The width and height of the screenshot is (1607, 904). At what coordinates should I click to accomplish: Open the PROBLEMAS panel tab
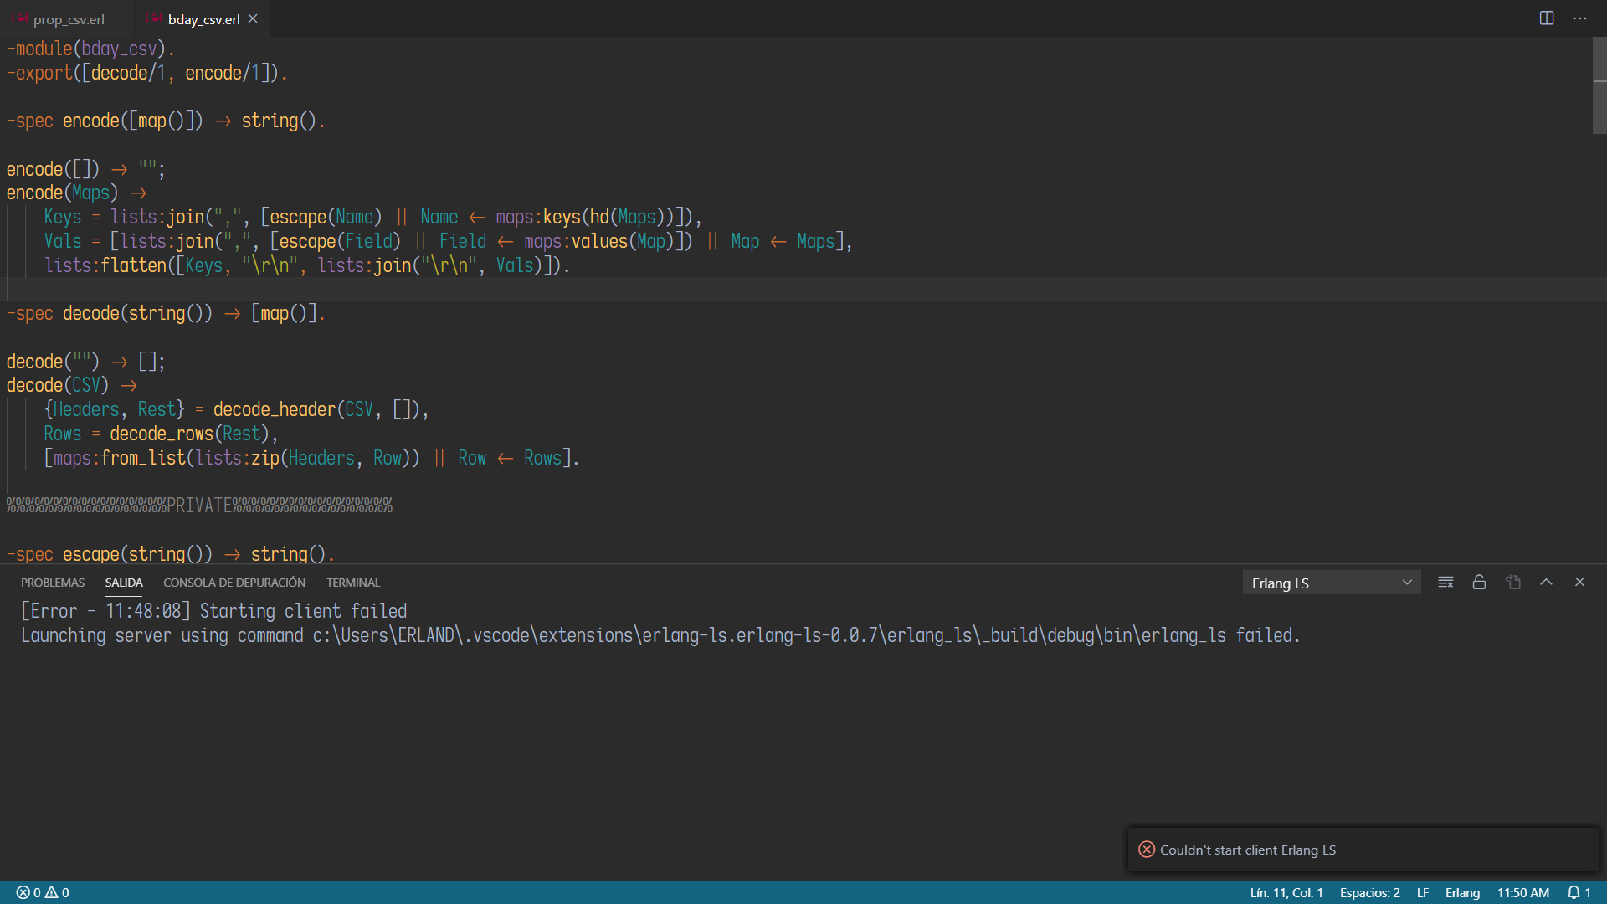(53, 583)
